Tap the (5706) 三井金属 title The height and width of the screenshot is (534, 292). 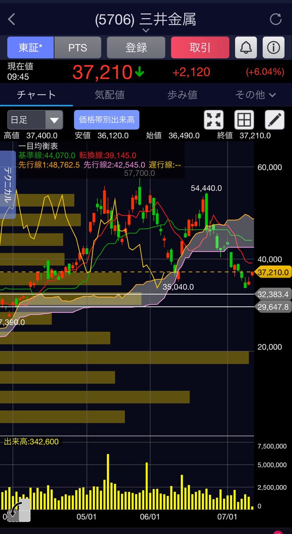pos(146,19)
